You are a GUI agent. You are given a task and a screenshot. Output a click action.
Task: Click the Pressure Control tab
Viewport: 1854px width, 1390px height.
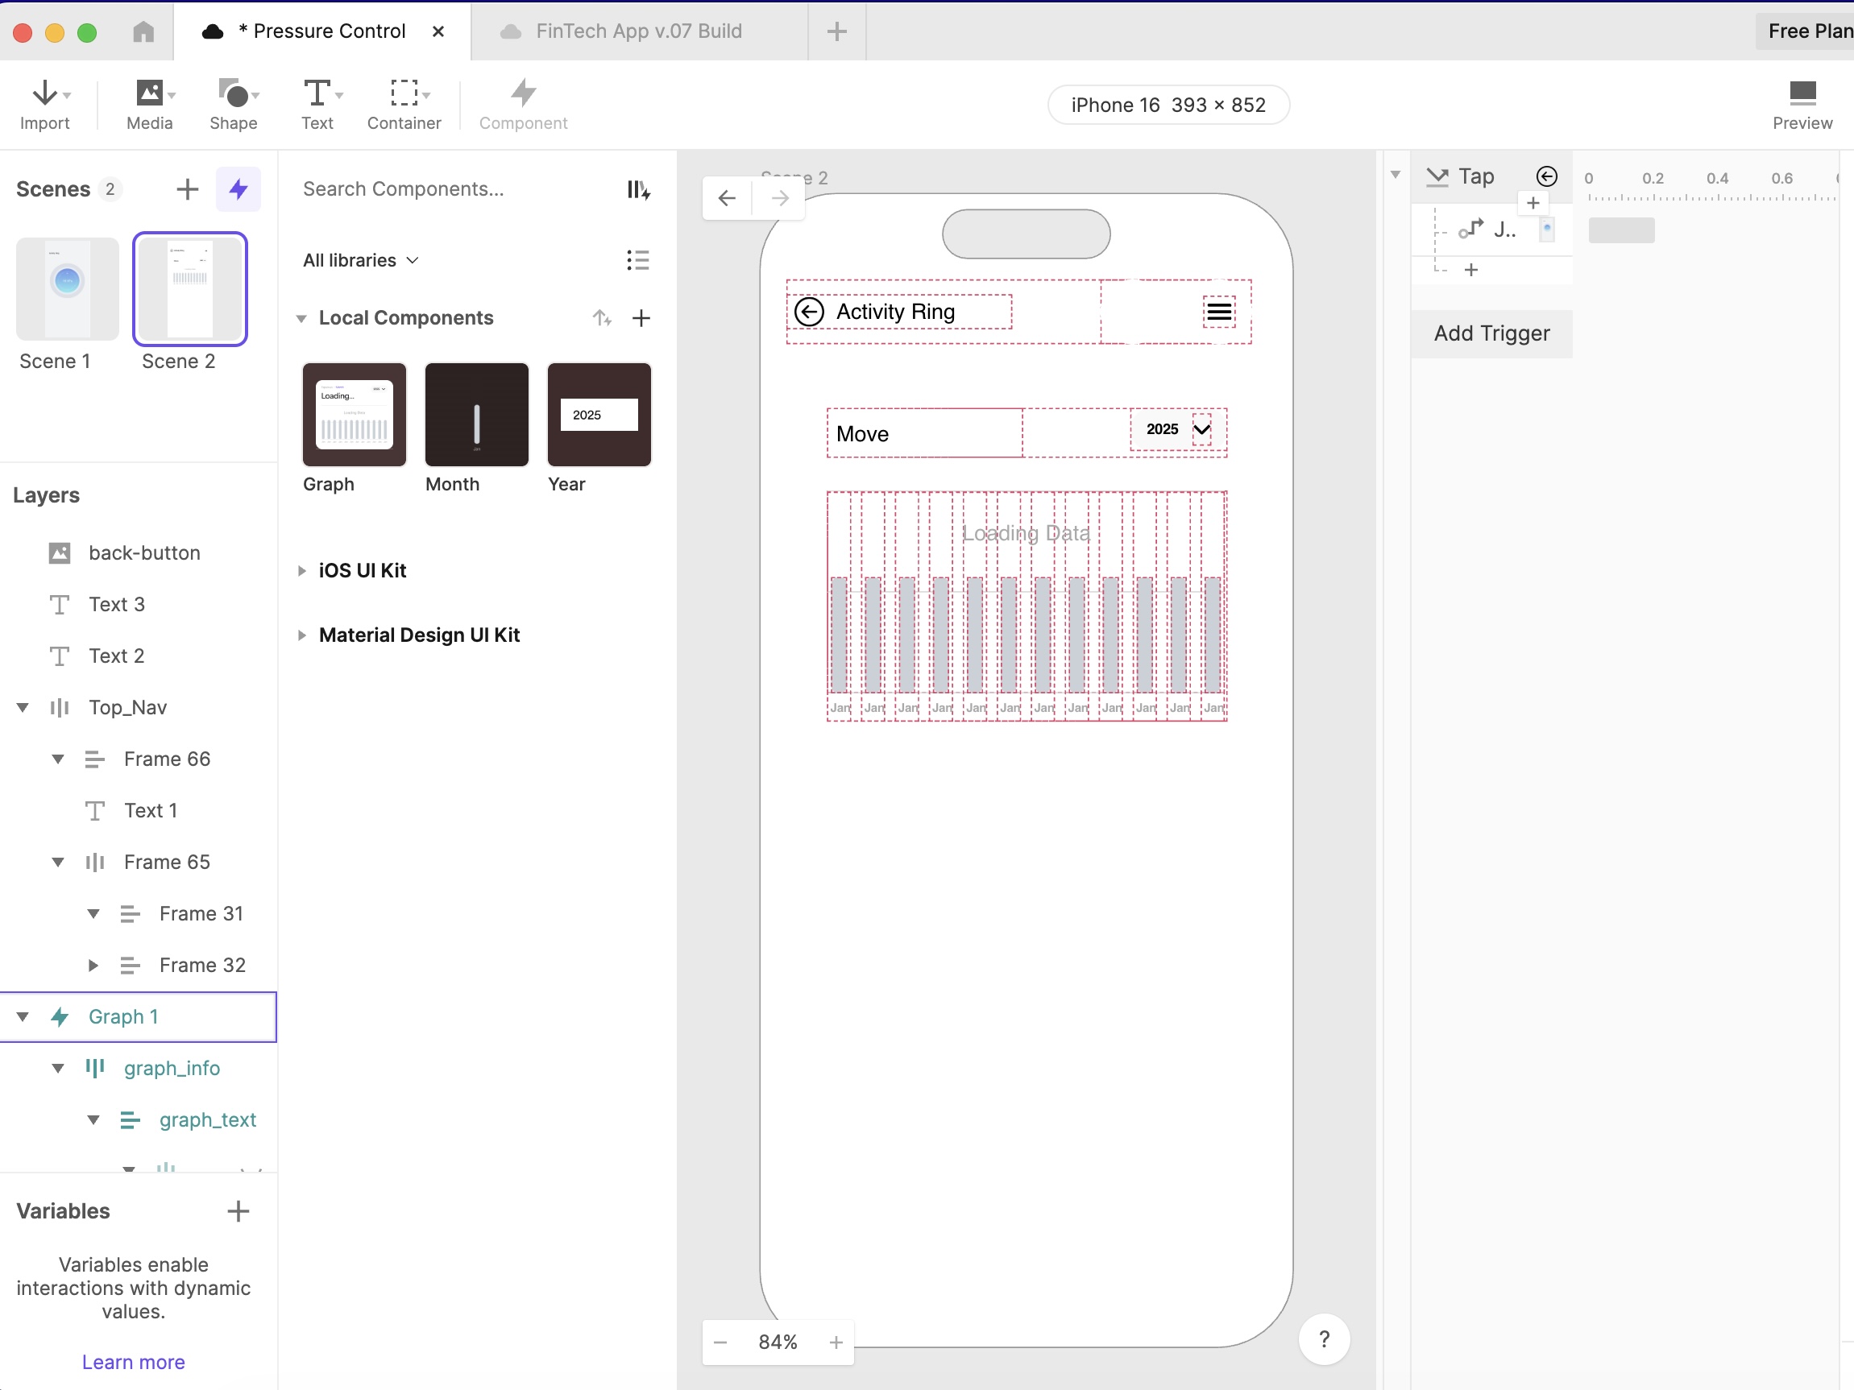click(x=322, y=31)
